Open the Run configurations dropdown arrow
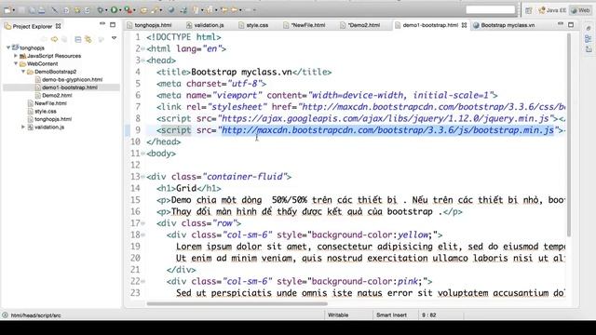The height and width of the screenshot is (335, 596). 120,10
